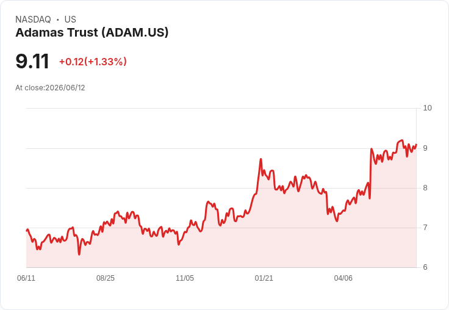449x310 pixels.
Task: Click the chart line's leftmost start point
Action: (27, 230)
